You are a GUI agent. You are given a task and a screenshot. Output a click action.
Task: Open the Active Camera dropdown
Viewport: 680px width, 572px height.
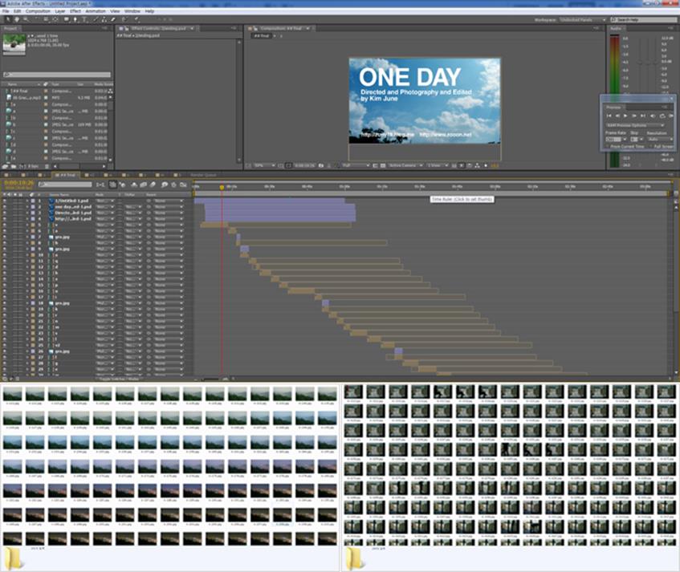tap(405, 165)
